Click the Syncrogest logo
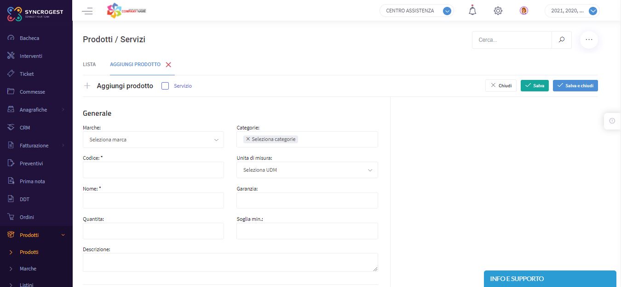The height and width of the screenshot is (287, 621). [x=35, y=14]
